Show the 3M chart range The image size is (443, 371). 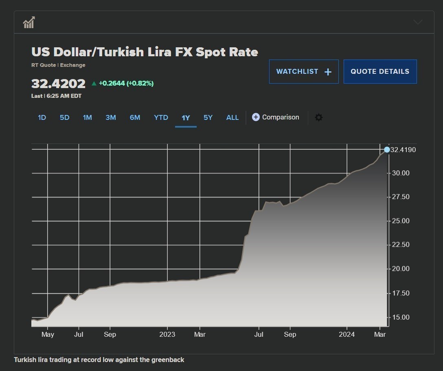tap(111, 117)
